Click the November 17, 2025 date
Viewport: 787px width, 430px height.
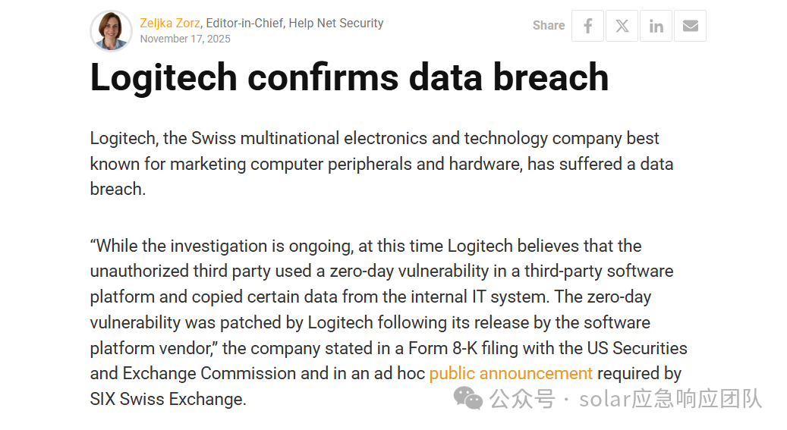pyautogui.click(x=185, y=39)
